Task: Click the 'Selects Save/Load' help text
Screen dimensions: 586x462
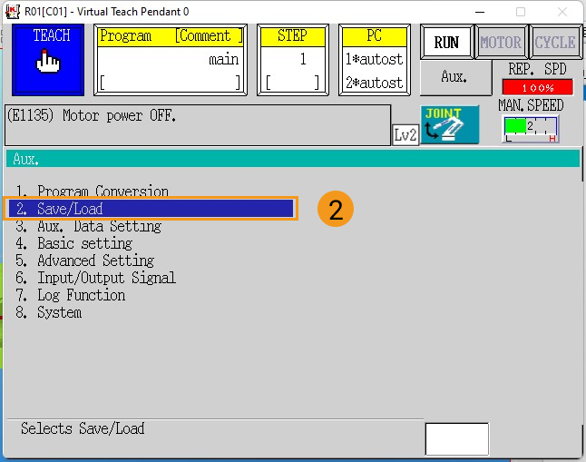Action: (x=83, y=428)
